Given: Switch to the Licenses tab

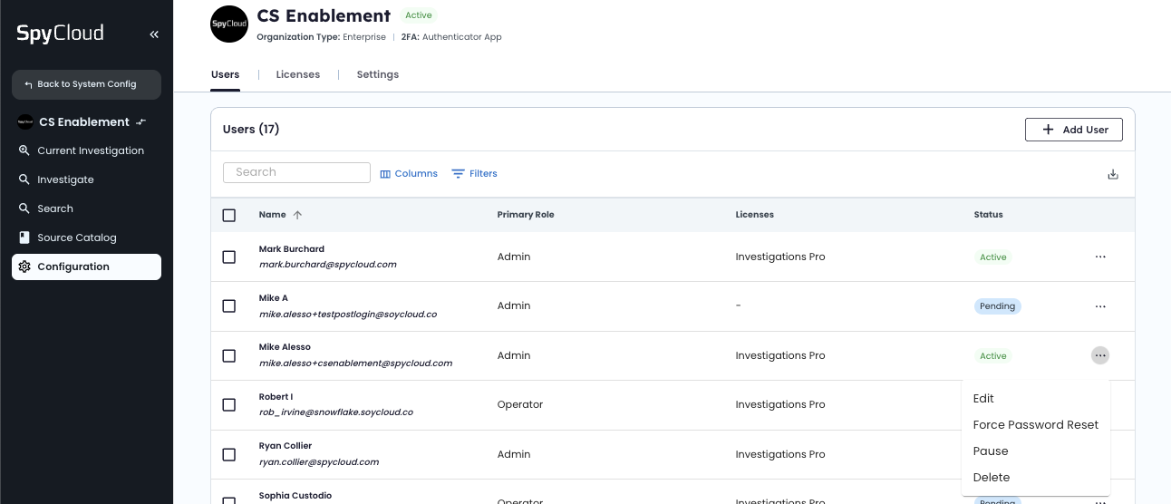Looking at the screenshot, I should (298, 74).
